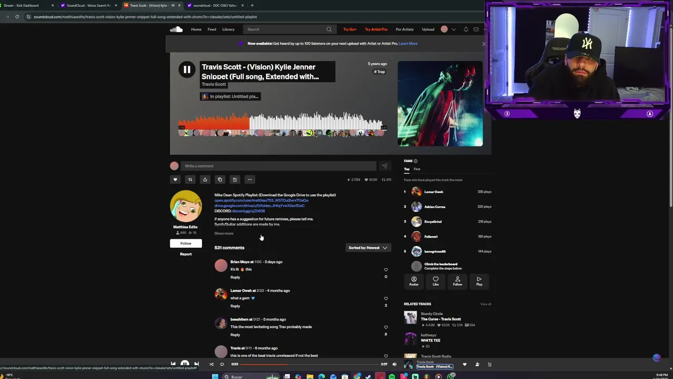The image size is (673, 379).
Task: Switch to soundcloud - DDC O&O Yahoo tab
Action: point(215,5)
